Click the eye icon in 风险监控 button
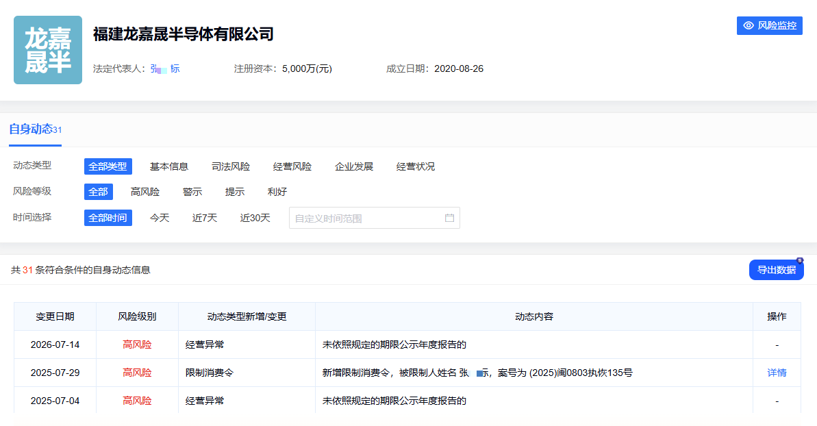 [749, 25]
